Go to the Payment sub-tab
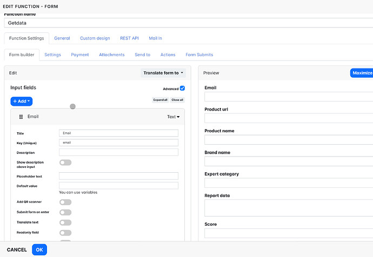This screenshot has height=257, width=373. pos(80,55)
